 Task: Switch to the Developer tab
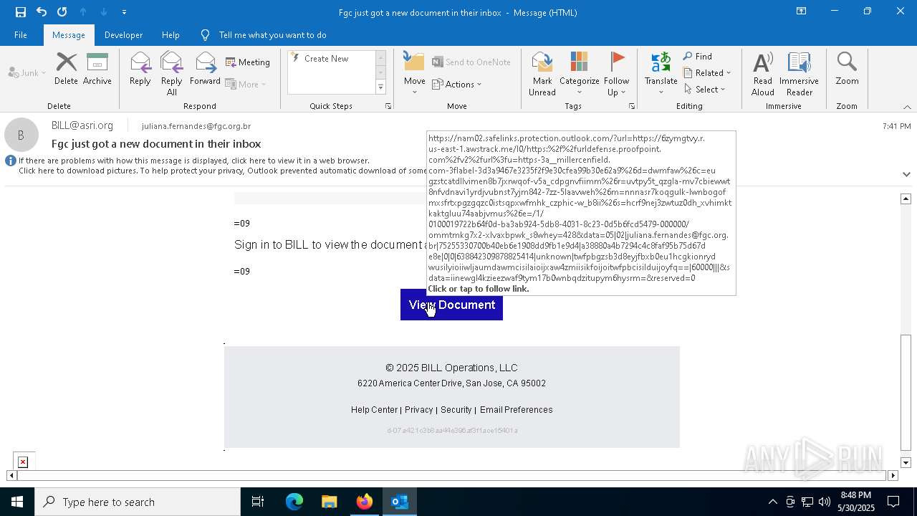[123, 34]
